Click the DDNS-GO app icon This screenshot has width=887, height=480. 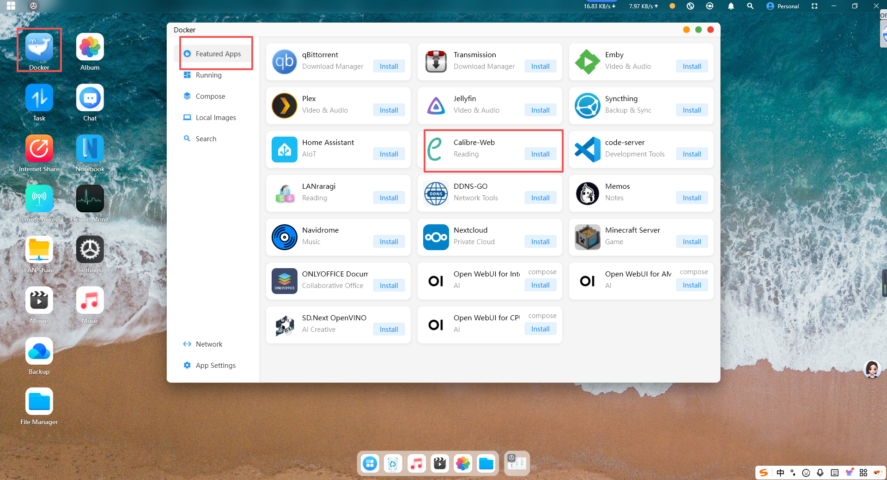click(x=436, y=193)
